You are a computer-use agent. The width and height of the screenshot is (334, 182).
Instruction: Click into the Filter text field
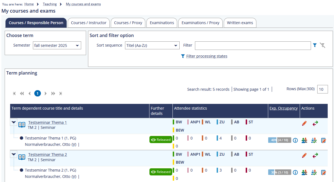tap(253, 46)
